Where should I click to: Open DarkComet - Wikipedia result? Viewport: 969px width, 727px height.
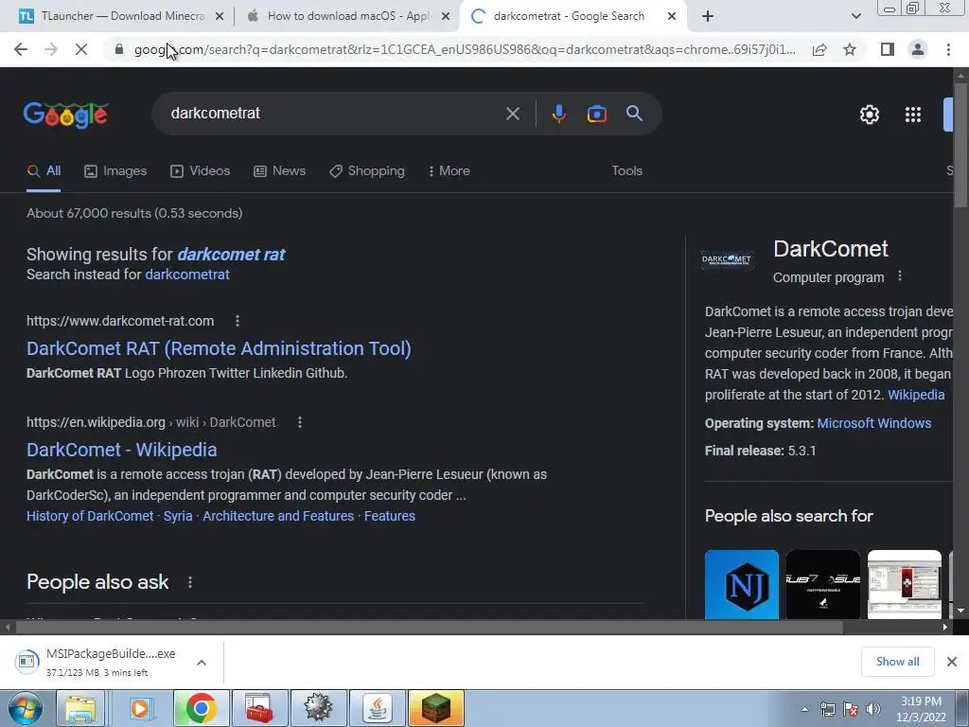[x=122, y=450]
